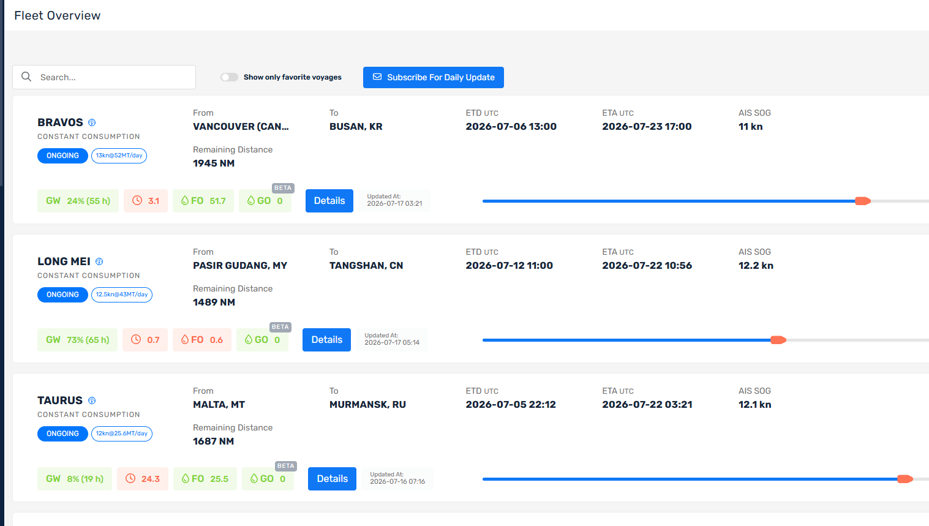Click ETA value 2026-07-23 17:00

pos(647,127)
